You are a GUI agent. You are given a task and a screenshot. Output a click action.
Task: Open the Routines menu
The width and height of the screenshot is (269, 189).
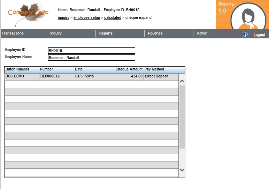[x=155, y=33]
